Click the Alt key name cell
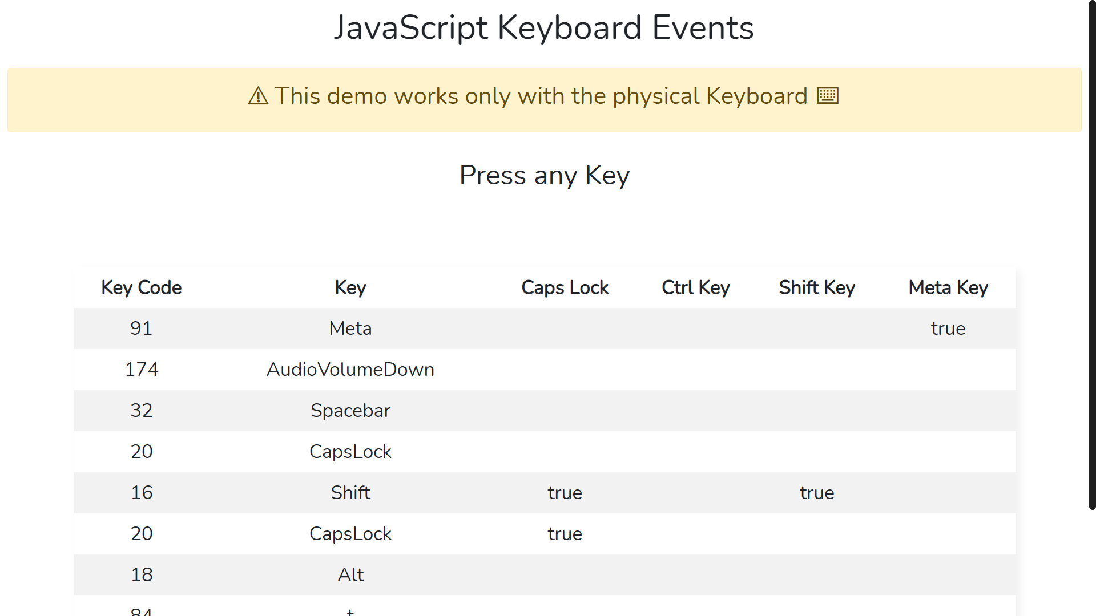The image size is (1096, 616). coord(350,575)
